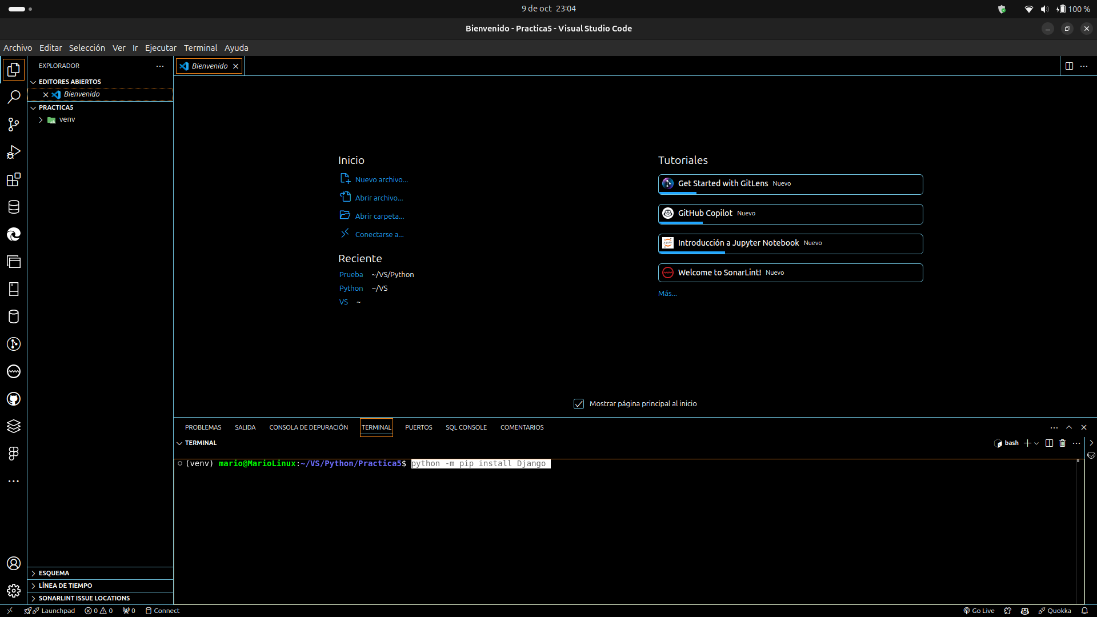Open notifications bell in status bar
1097x617 pixels.
tap(1084, 611)
